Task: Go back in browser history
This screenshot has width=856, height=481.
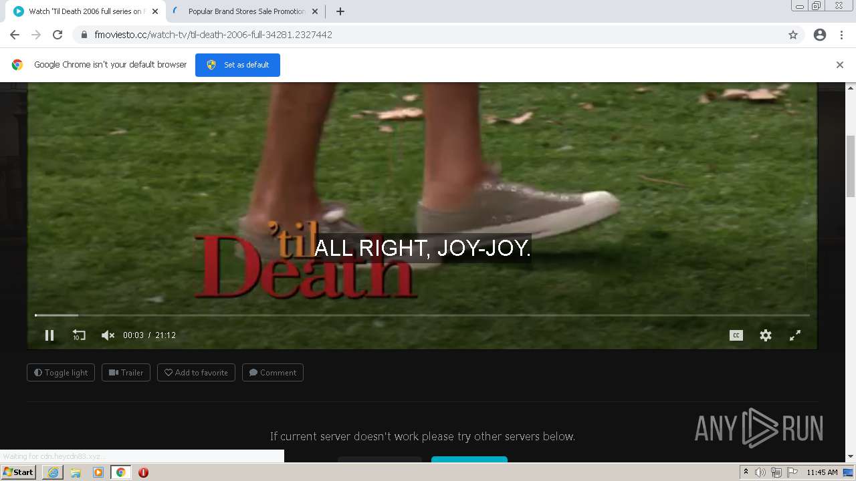Action: 15,35
